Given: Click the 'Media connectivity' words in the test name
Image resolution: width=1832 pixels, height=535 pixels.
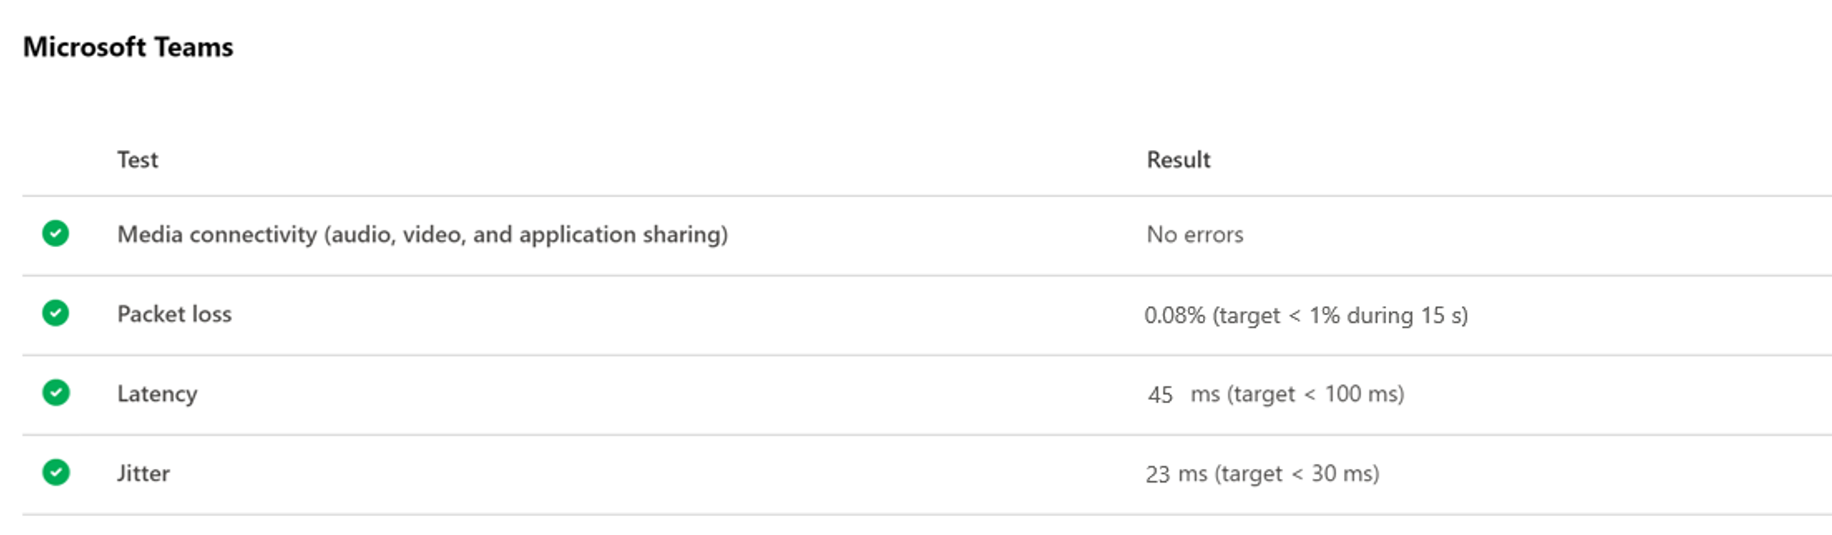Looking at the screenshot, I should point(216,234).
